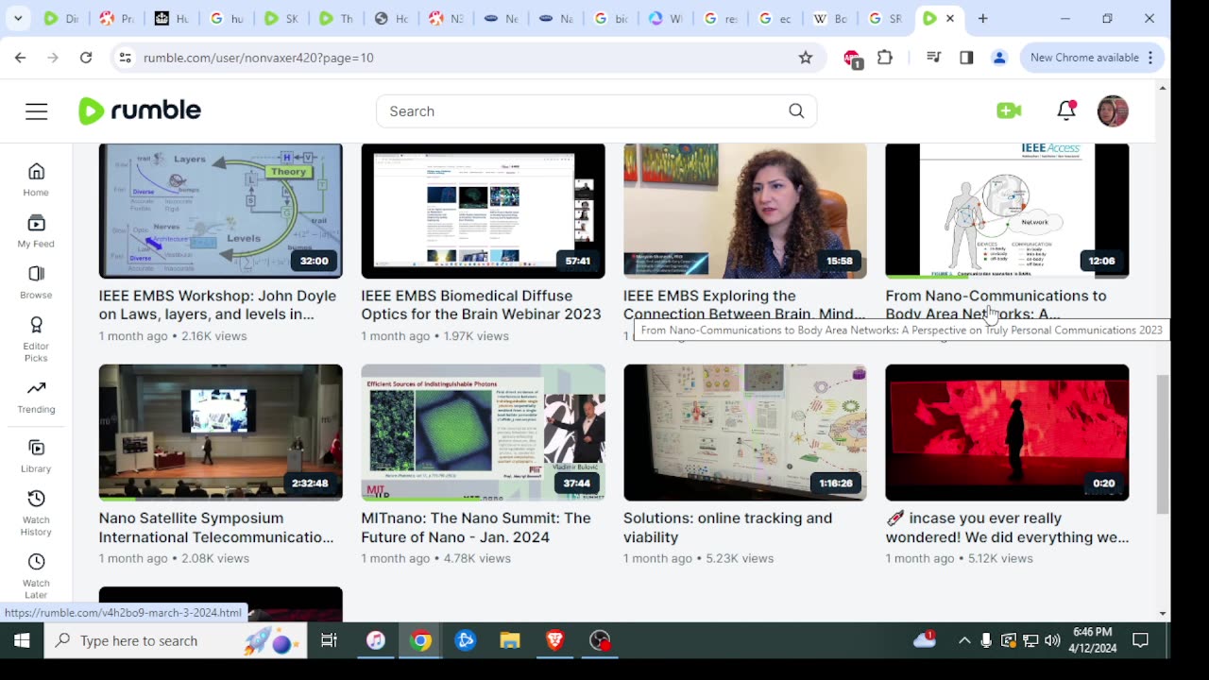Open Watch Later in sidebar
This screenshot has width=1209, height=680.
pos(36,576)
